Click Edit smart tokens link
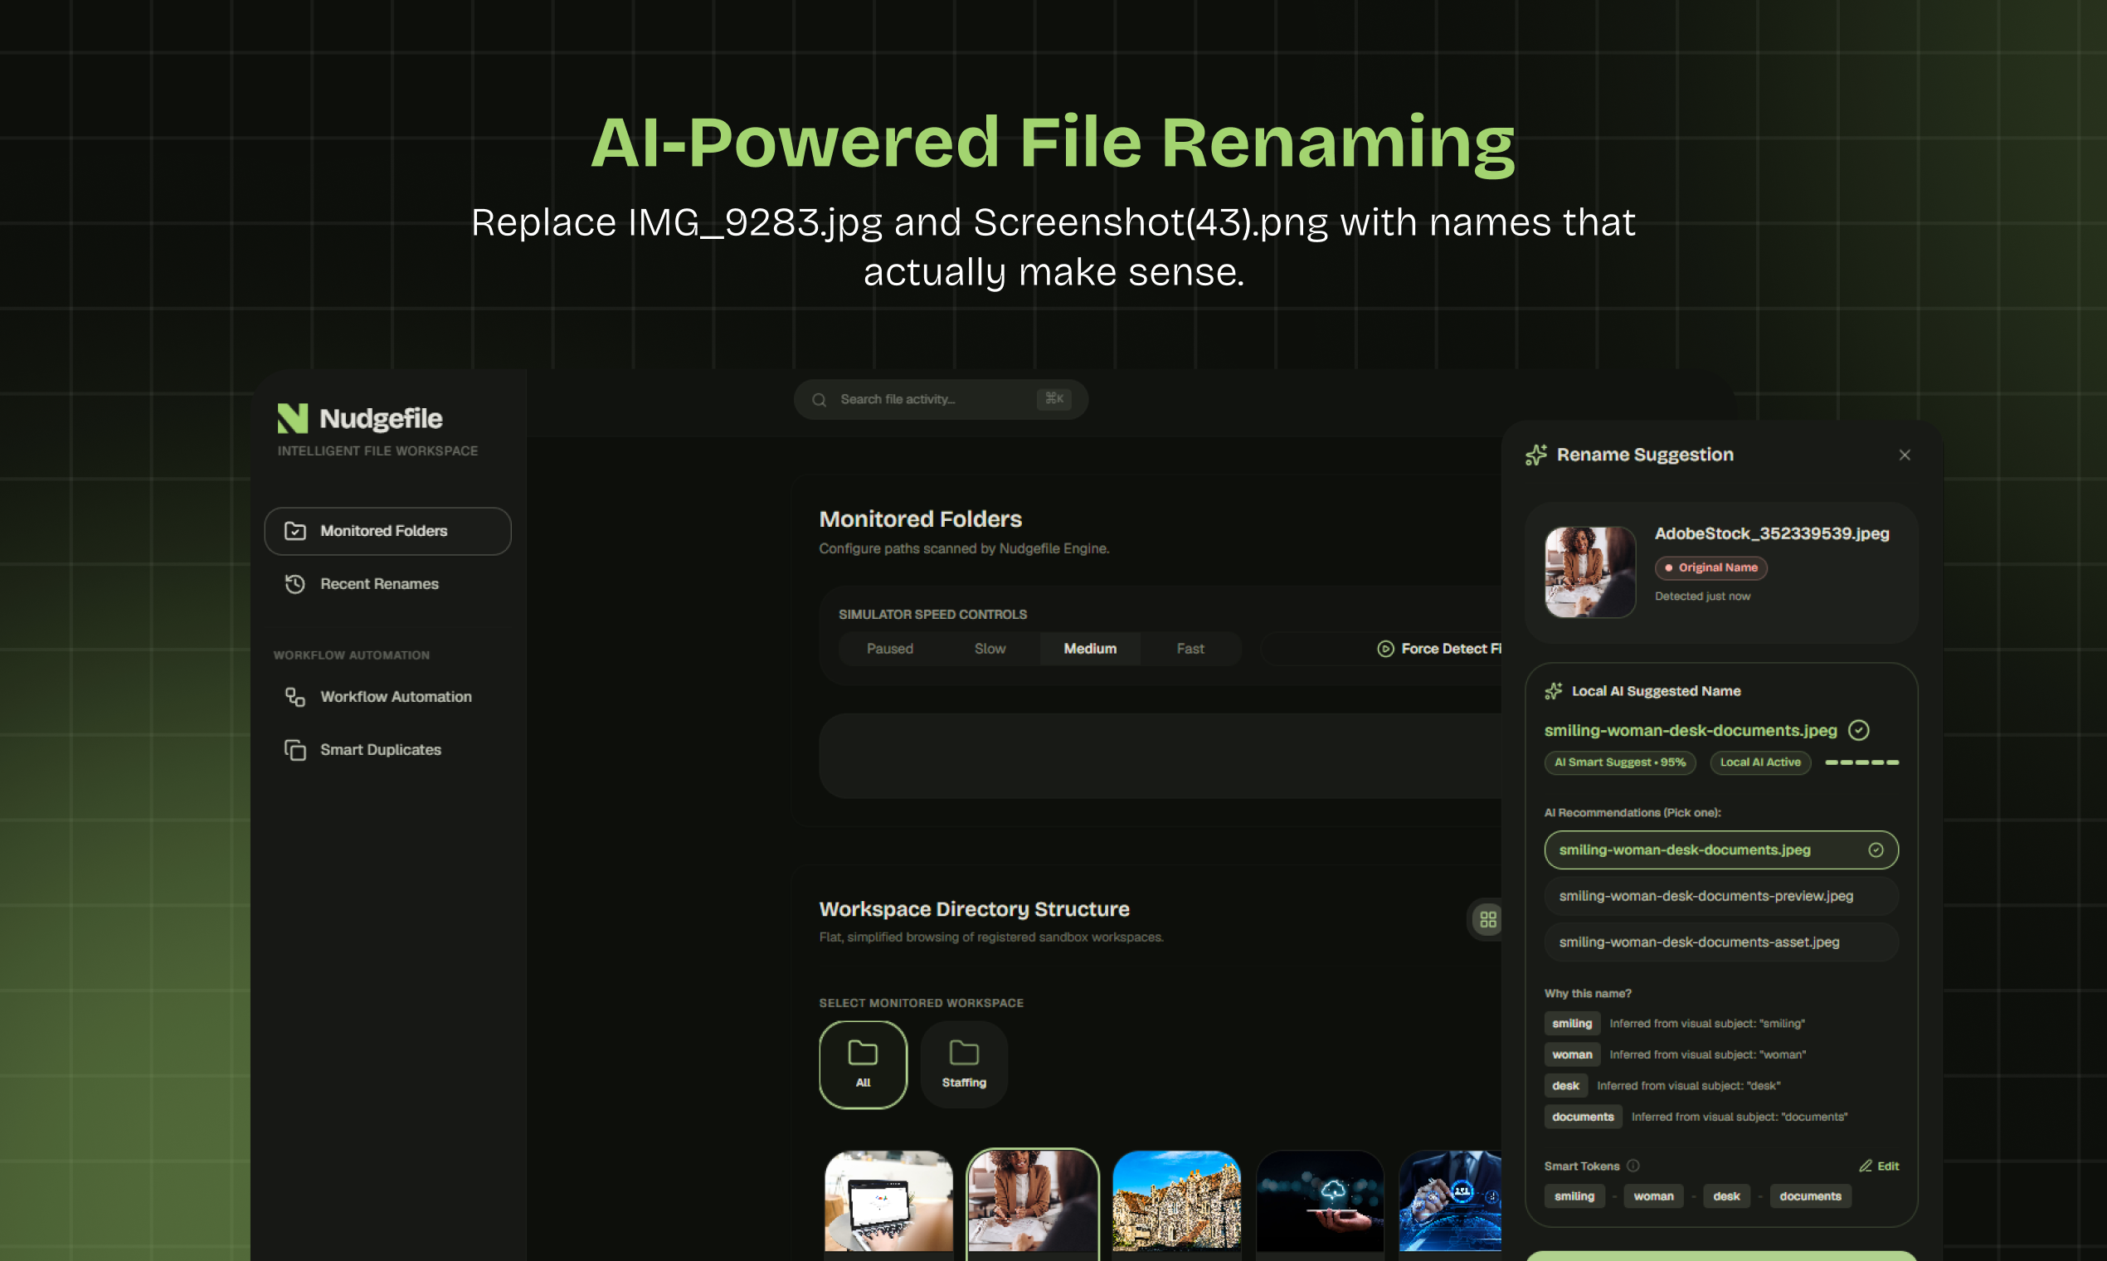The image size is (2107, 1261). (1878, 1166)
